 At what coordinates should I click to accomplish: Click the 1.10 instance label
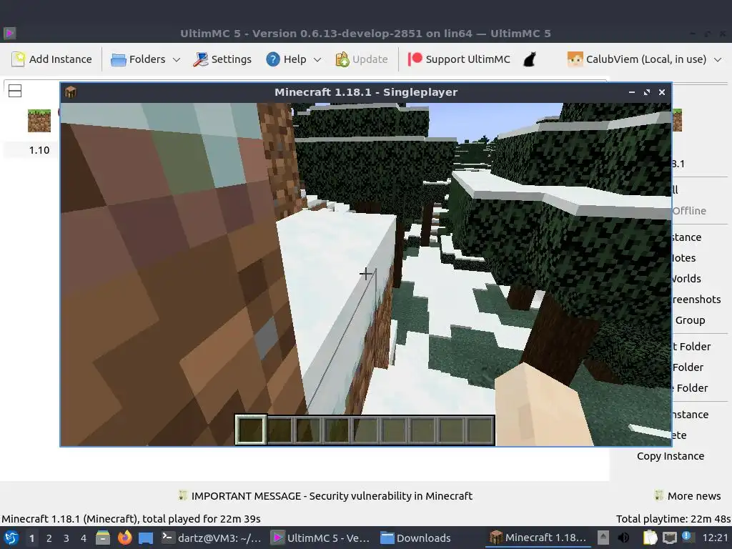39,150
